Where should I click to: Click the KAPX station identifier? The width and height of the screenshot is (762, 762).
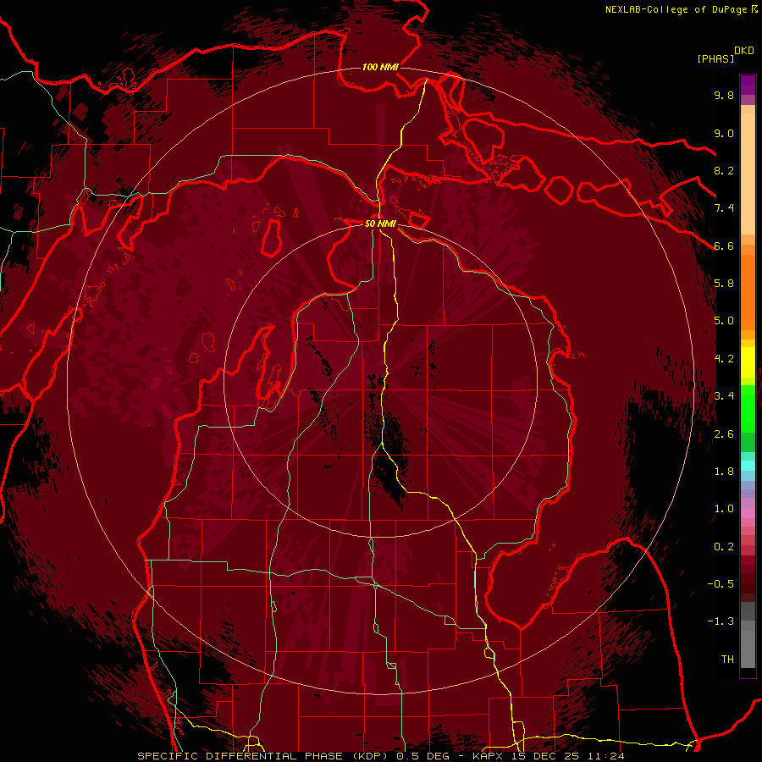pos(488,756)
